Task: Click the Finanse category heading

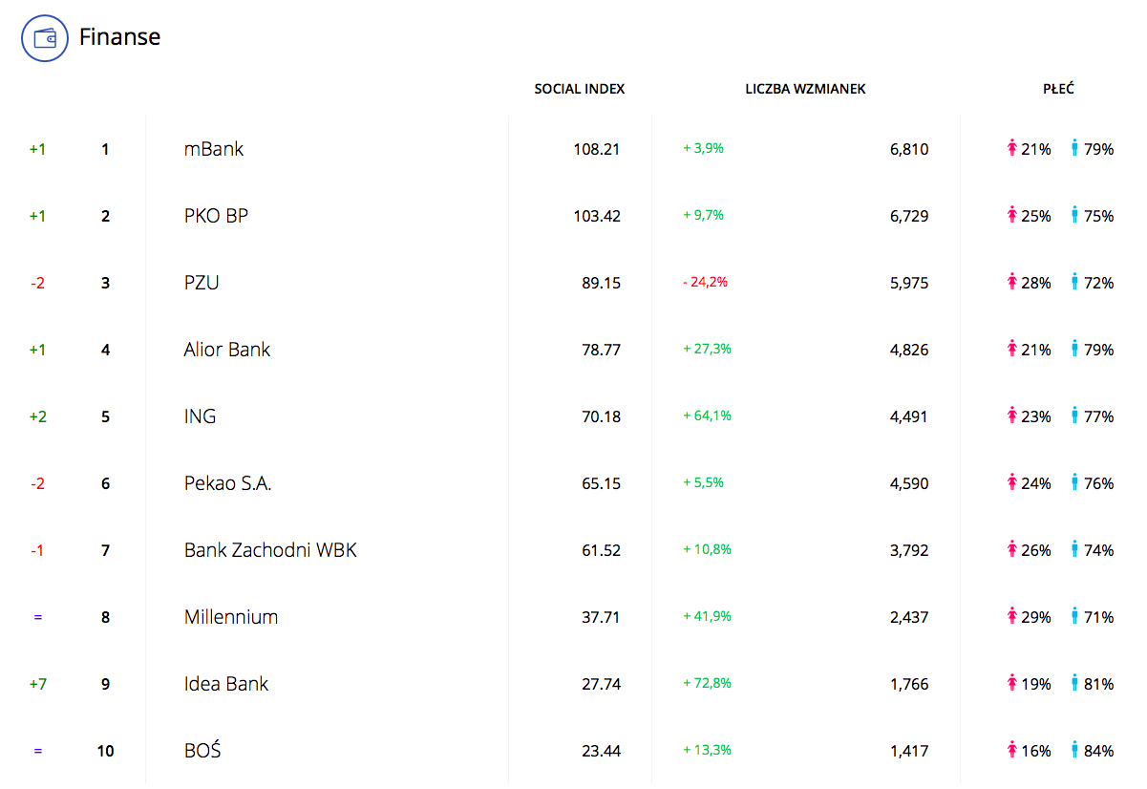Action: [x=119, y=37]
